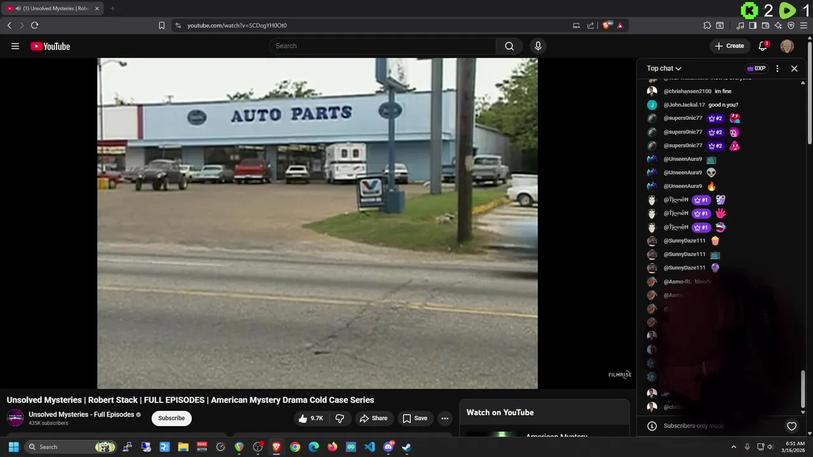
Task: Open the Leo AI sparkle icon
Action: click(x=778, y=25)
